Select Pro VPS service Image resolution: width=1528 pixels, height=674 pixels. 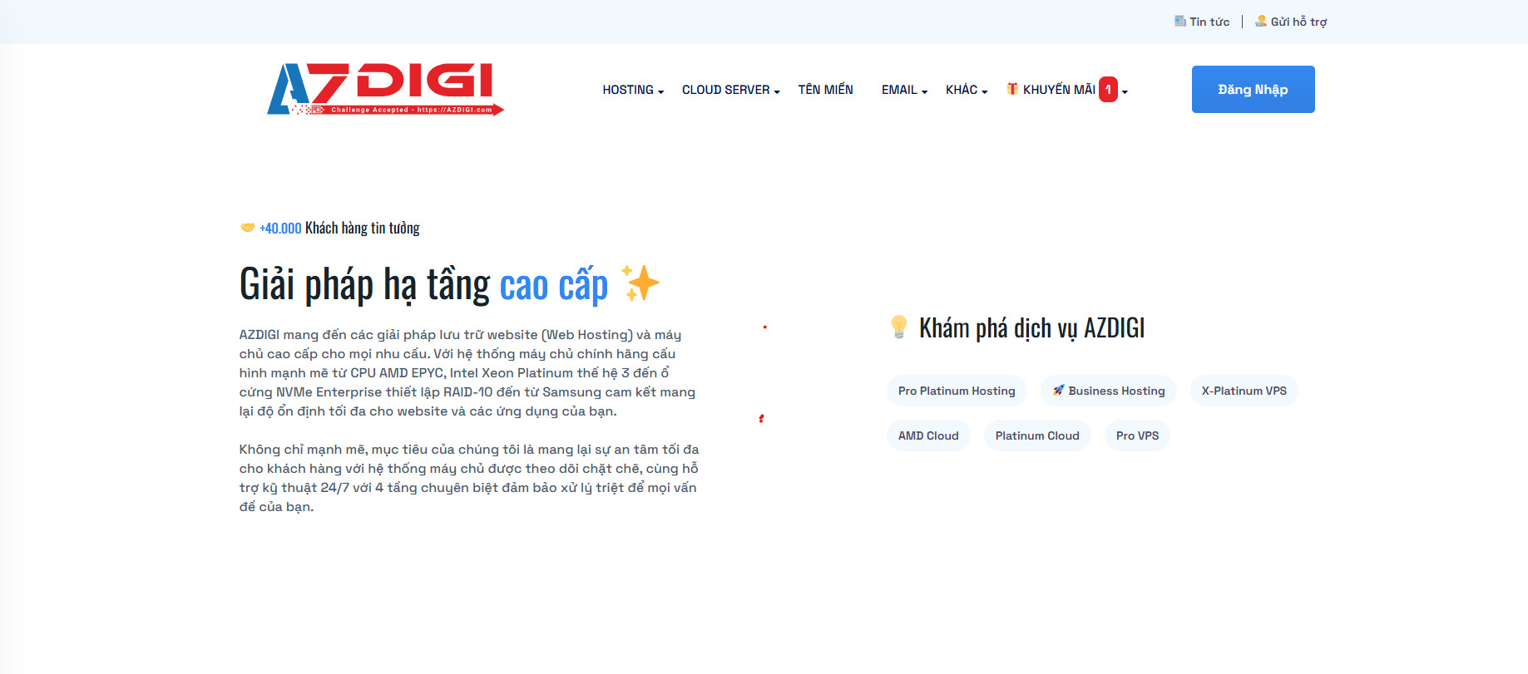coord(1137,435)
